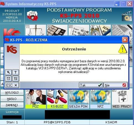The width and height of the screenshot is (134, 125).
Task: Open module 41 with alarm clock icon
Action: coord(101,30)
